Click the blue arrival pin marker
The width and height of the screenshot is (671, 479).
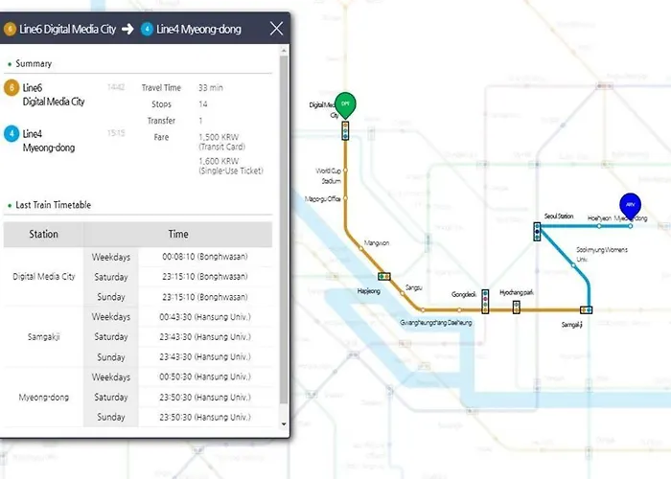point(631,206)
